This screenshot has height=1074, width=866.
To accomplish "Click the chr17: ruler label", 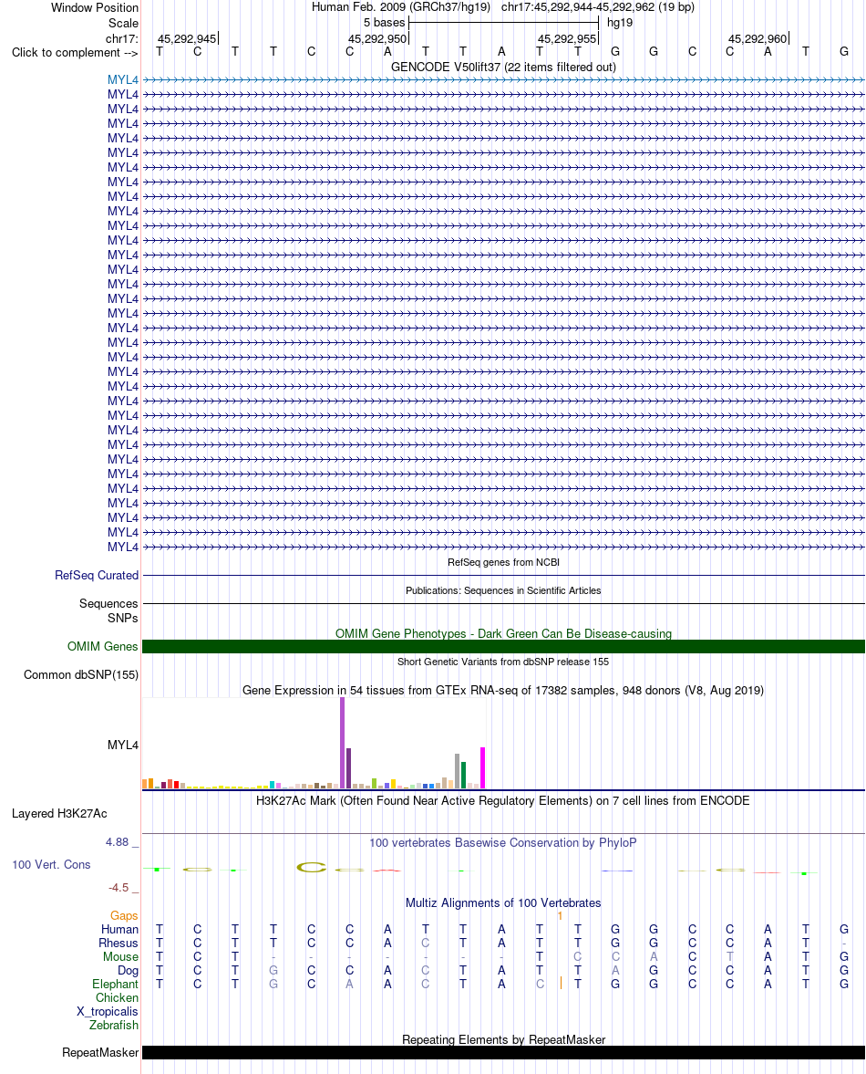I will pos(122,38).
